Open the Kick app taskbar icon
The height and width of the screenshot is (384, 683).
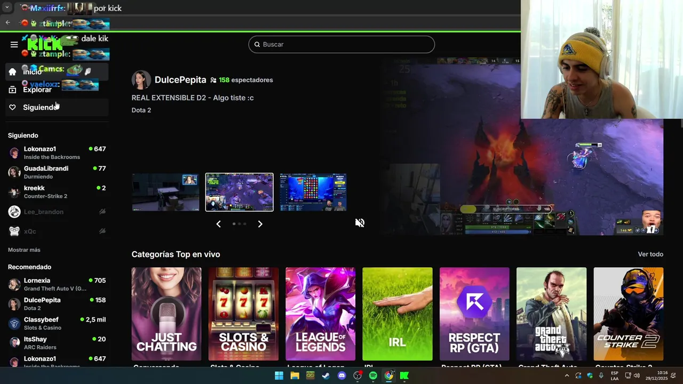point(404,375)
